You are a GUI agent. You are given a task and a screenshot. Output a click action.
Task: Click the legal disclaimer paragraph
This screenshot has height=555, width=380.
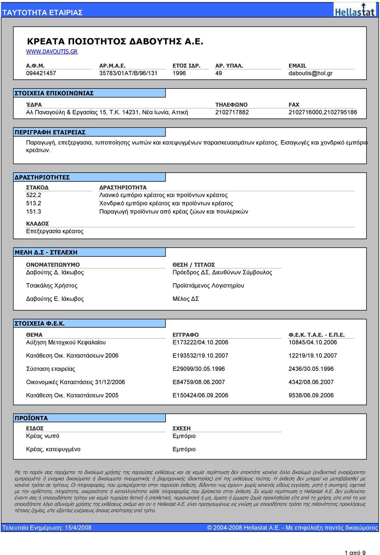tap(190, 491)
